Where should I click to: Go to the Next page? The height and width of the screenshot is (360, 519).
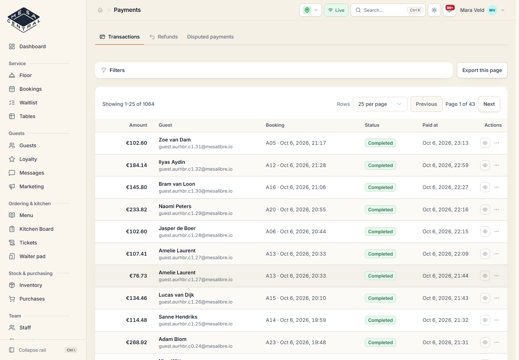pos(489,104)
